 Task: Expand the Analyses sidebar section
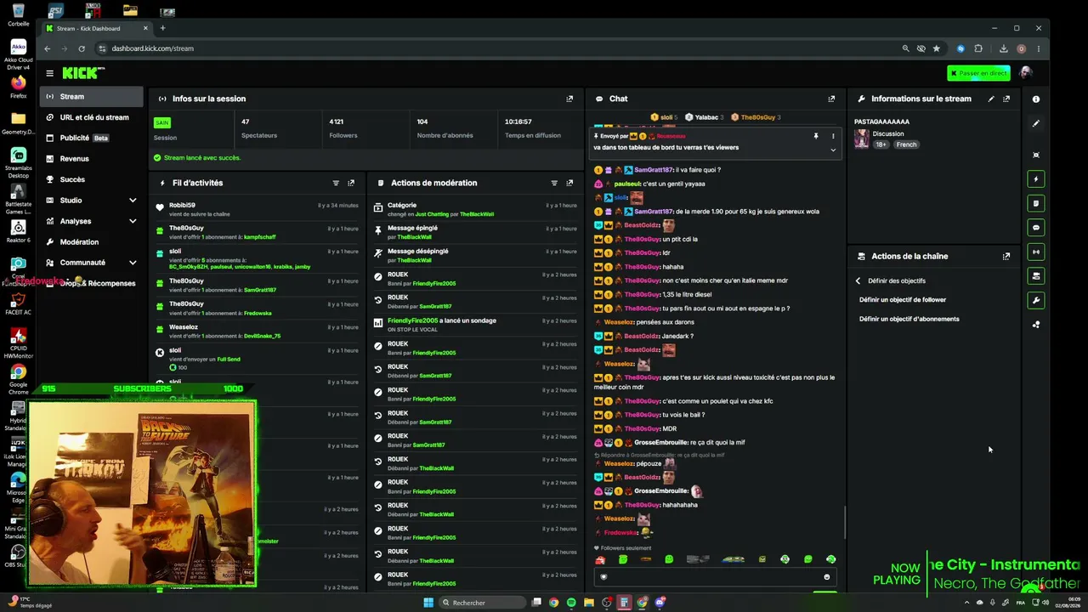(x=133, y=221)
